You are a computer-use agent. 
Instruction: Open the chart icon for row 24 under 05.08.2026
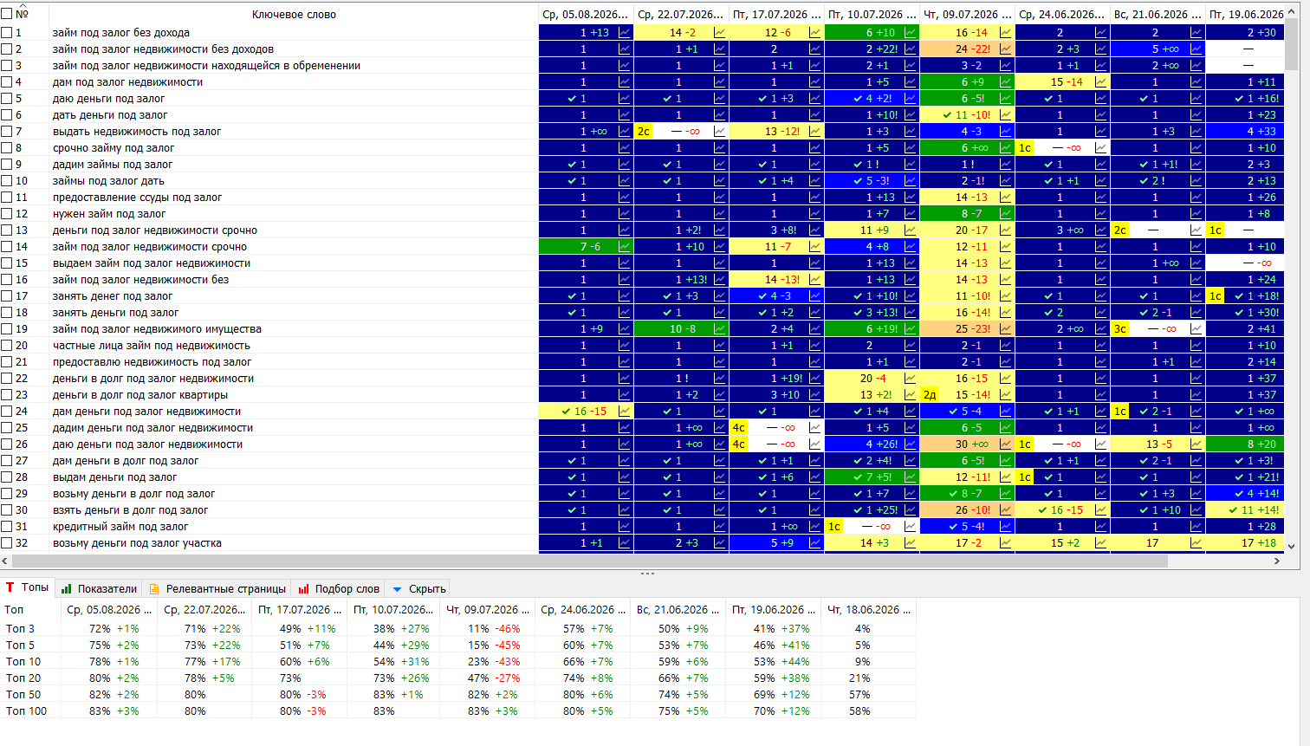tap(625, 411)
